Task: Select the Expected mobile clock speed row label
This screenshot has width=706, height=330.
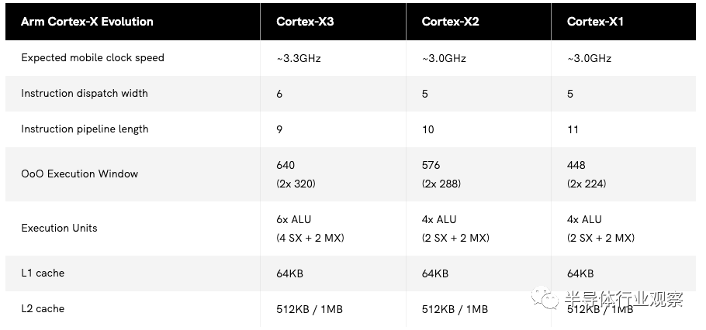Action: click(92, 57)
